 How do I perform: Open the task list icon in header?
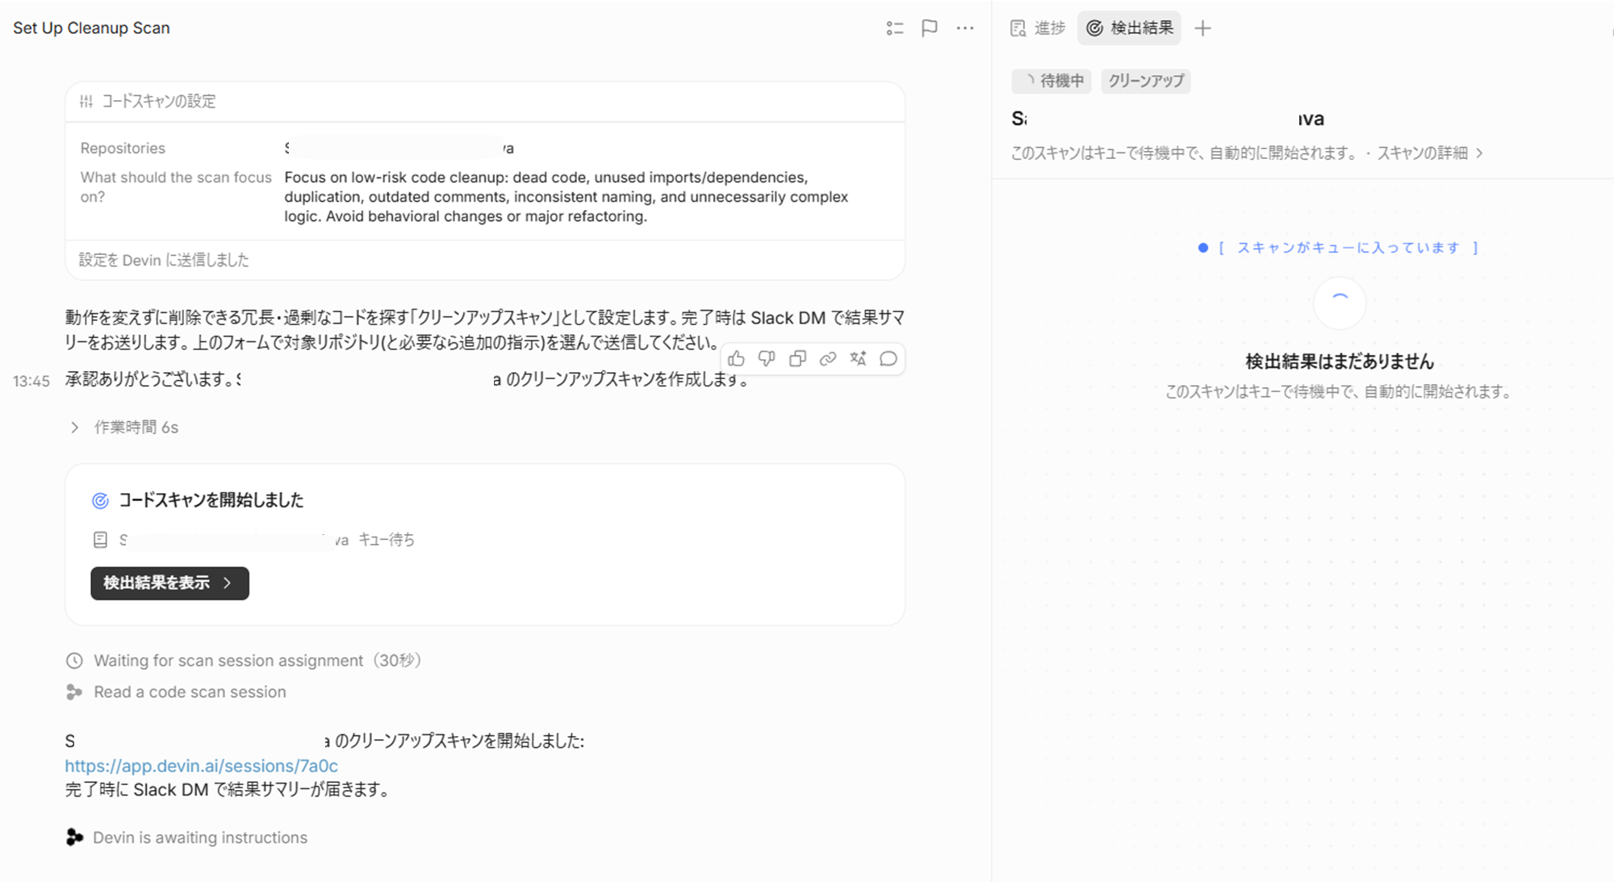[894, 28]
